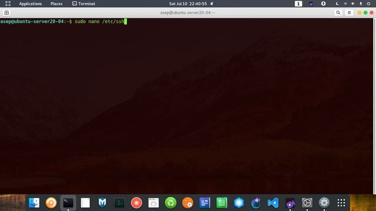Click the terminal vertical scrollbar

[x=374, y=106]
